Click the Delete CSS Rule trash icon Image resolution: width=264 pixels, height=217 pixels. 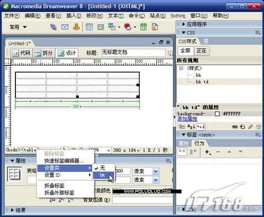tap(258, 126)
